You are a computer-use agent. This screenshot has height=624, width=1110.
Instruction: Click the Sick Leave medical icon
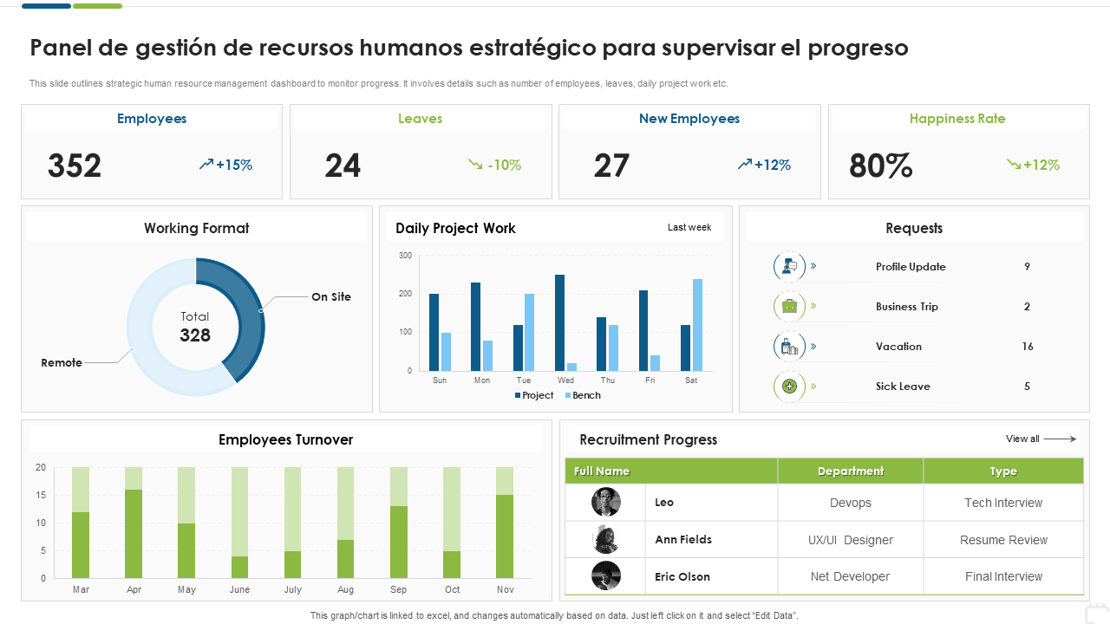pos(789,386)
